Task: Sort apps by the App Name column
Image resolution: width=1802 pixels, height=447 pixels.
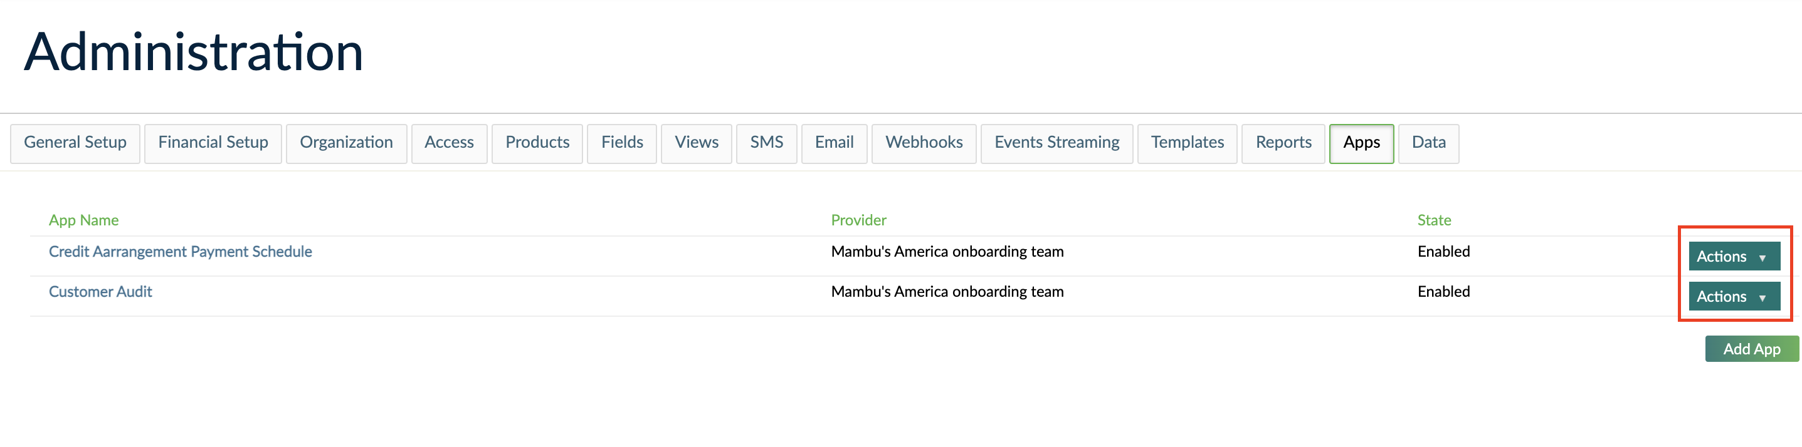Action: pyautogui.click(x=84, y=219)
